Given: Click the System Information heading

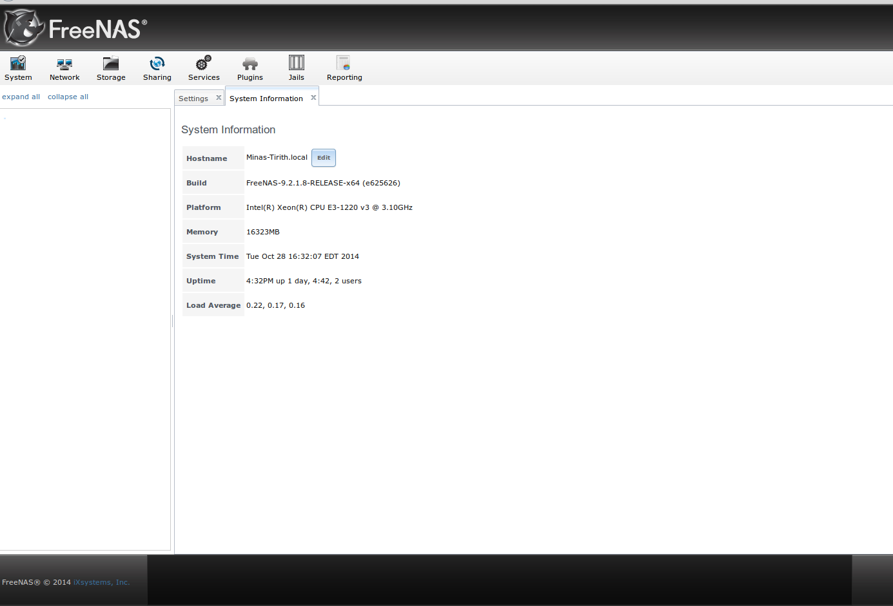Looking at the screenshot, I should click(228, 129).
